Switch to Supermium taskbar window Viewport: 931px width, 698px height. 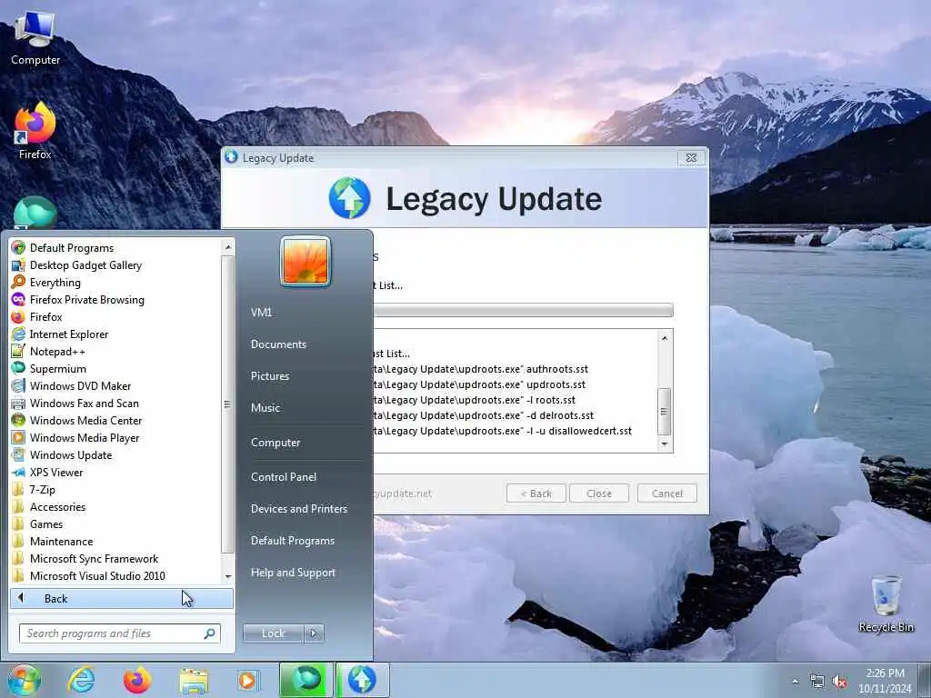[x=305, y=680]
